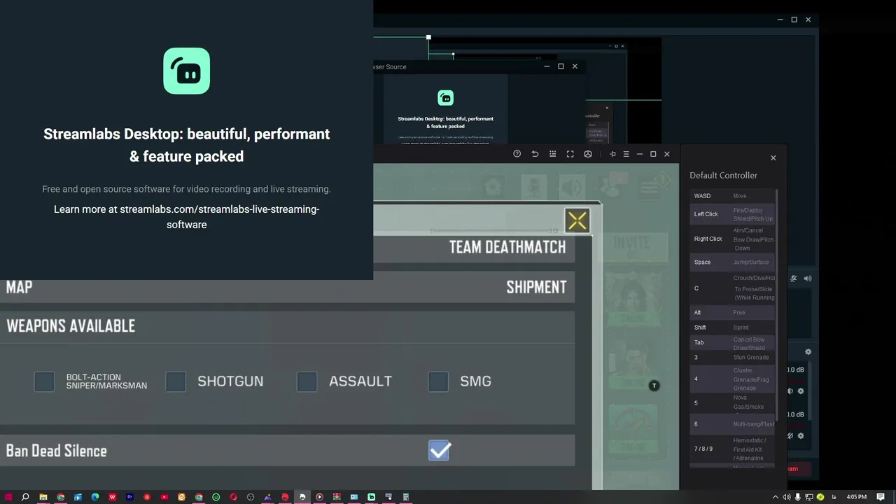Open the emulator help icon
This screenshot has width=896, height=504.
point(517,154)
